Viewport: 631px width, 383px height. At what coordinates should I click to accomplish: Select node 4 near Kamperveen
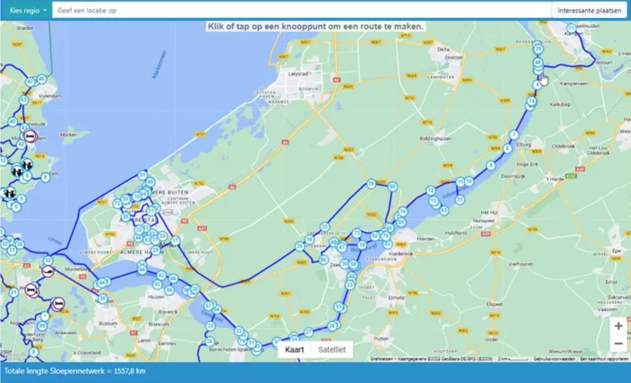click(537, 84)
